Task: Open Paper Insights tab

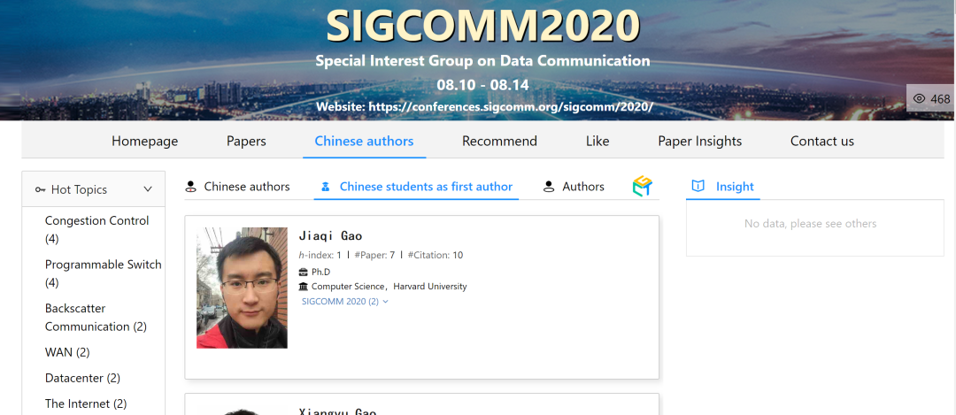Action: tap(700, 142)
